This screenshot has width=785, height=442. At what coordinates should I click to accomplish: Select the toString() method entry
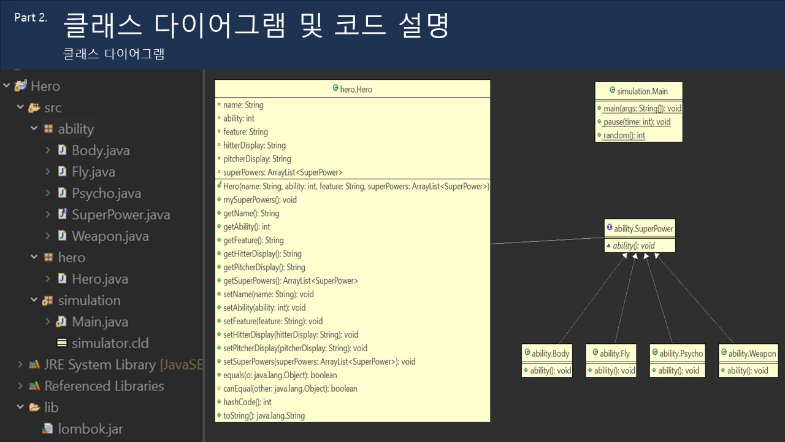click(x=264, y=416)
